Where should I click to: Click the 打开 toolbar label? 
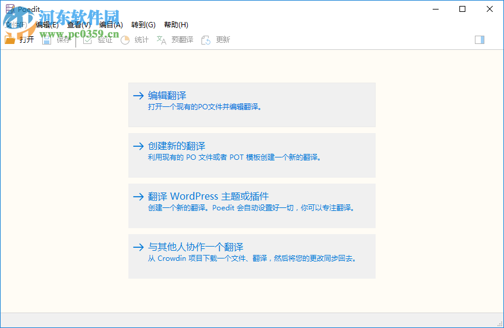[27, 40]
